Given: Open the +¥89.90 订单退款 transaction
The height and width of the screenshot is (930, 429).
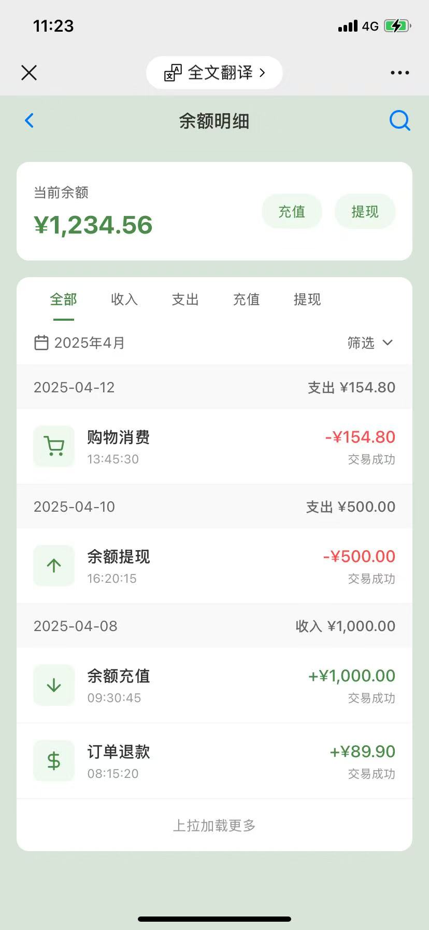Looking at the screenshot, I should point(214,761).
